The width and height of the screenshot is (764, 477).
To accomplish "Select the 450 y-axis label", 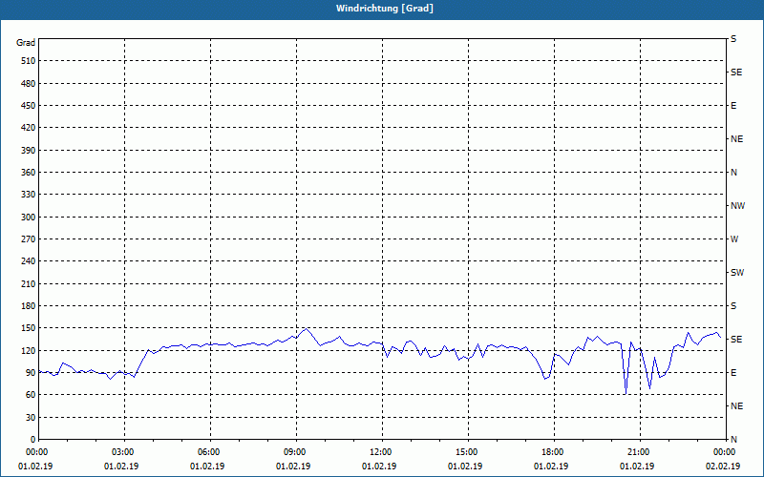I will [x=29, y=106].
